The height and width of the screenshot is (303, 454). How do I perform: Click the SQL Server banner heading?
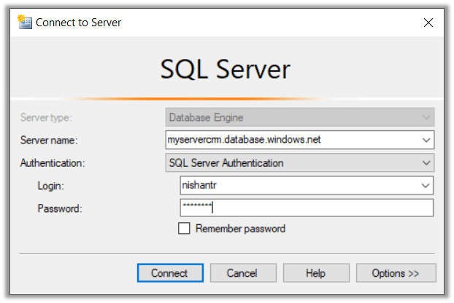pyautogui.click(x=226, y=70)
